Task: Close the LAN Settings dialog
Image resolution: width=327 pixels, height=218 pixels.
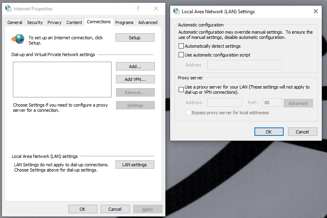Action: pos(316,11)
